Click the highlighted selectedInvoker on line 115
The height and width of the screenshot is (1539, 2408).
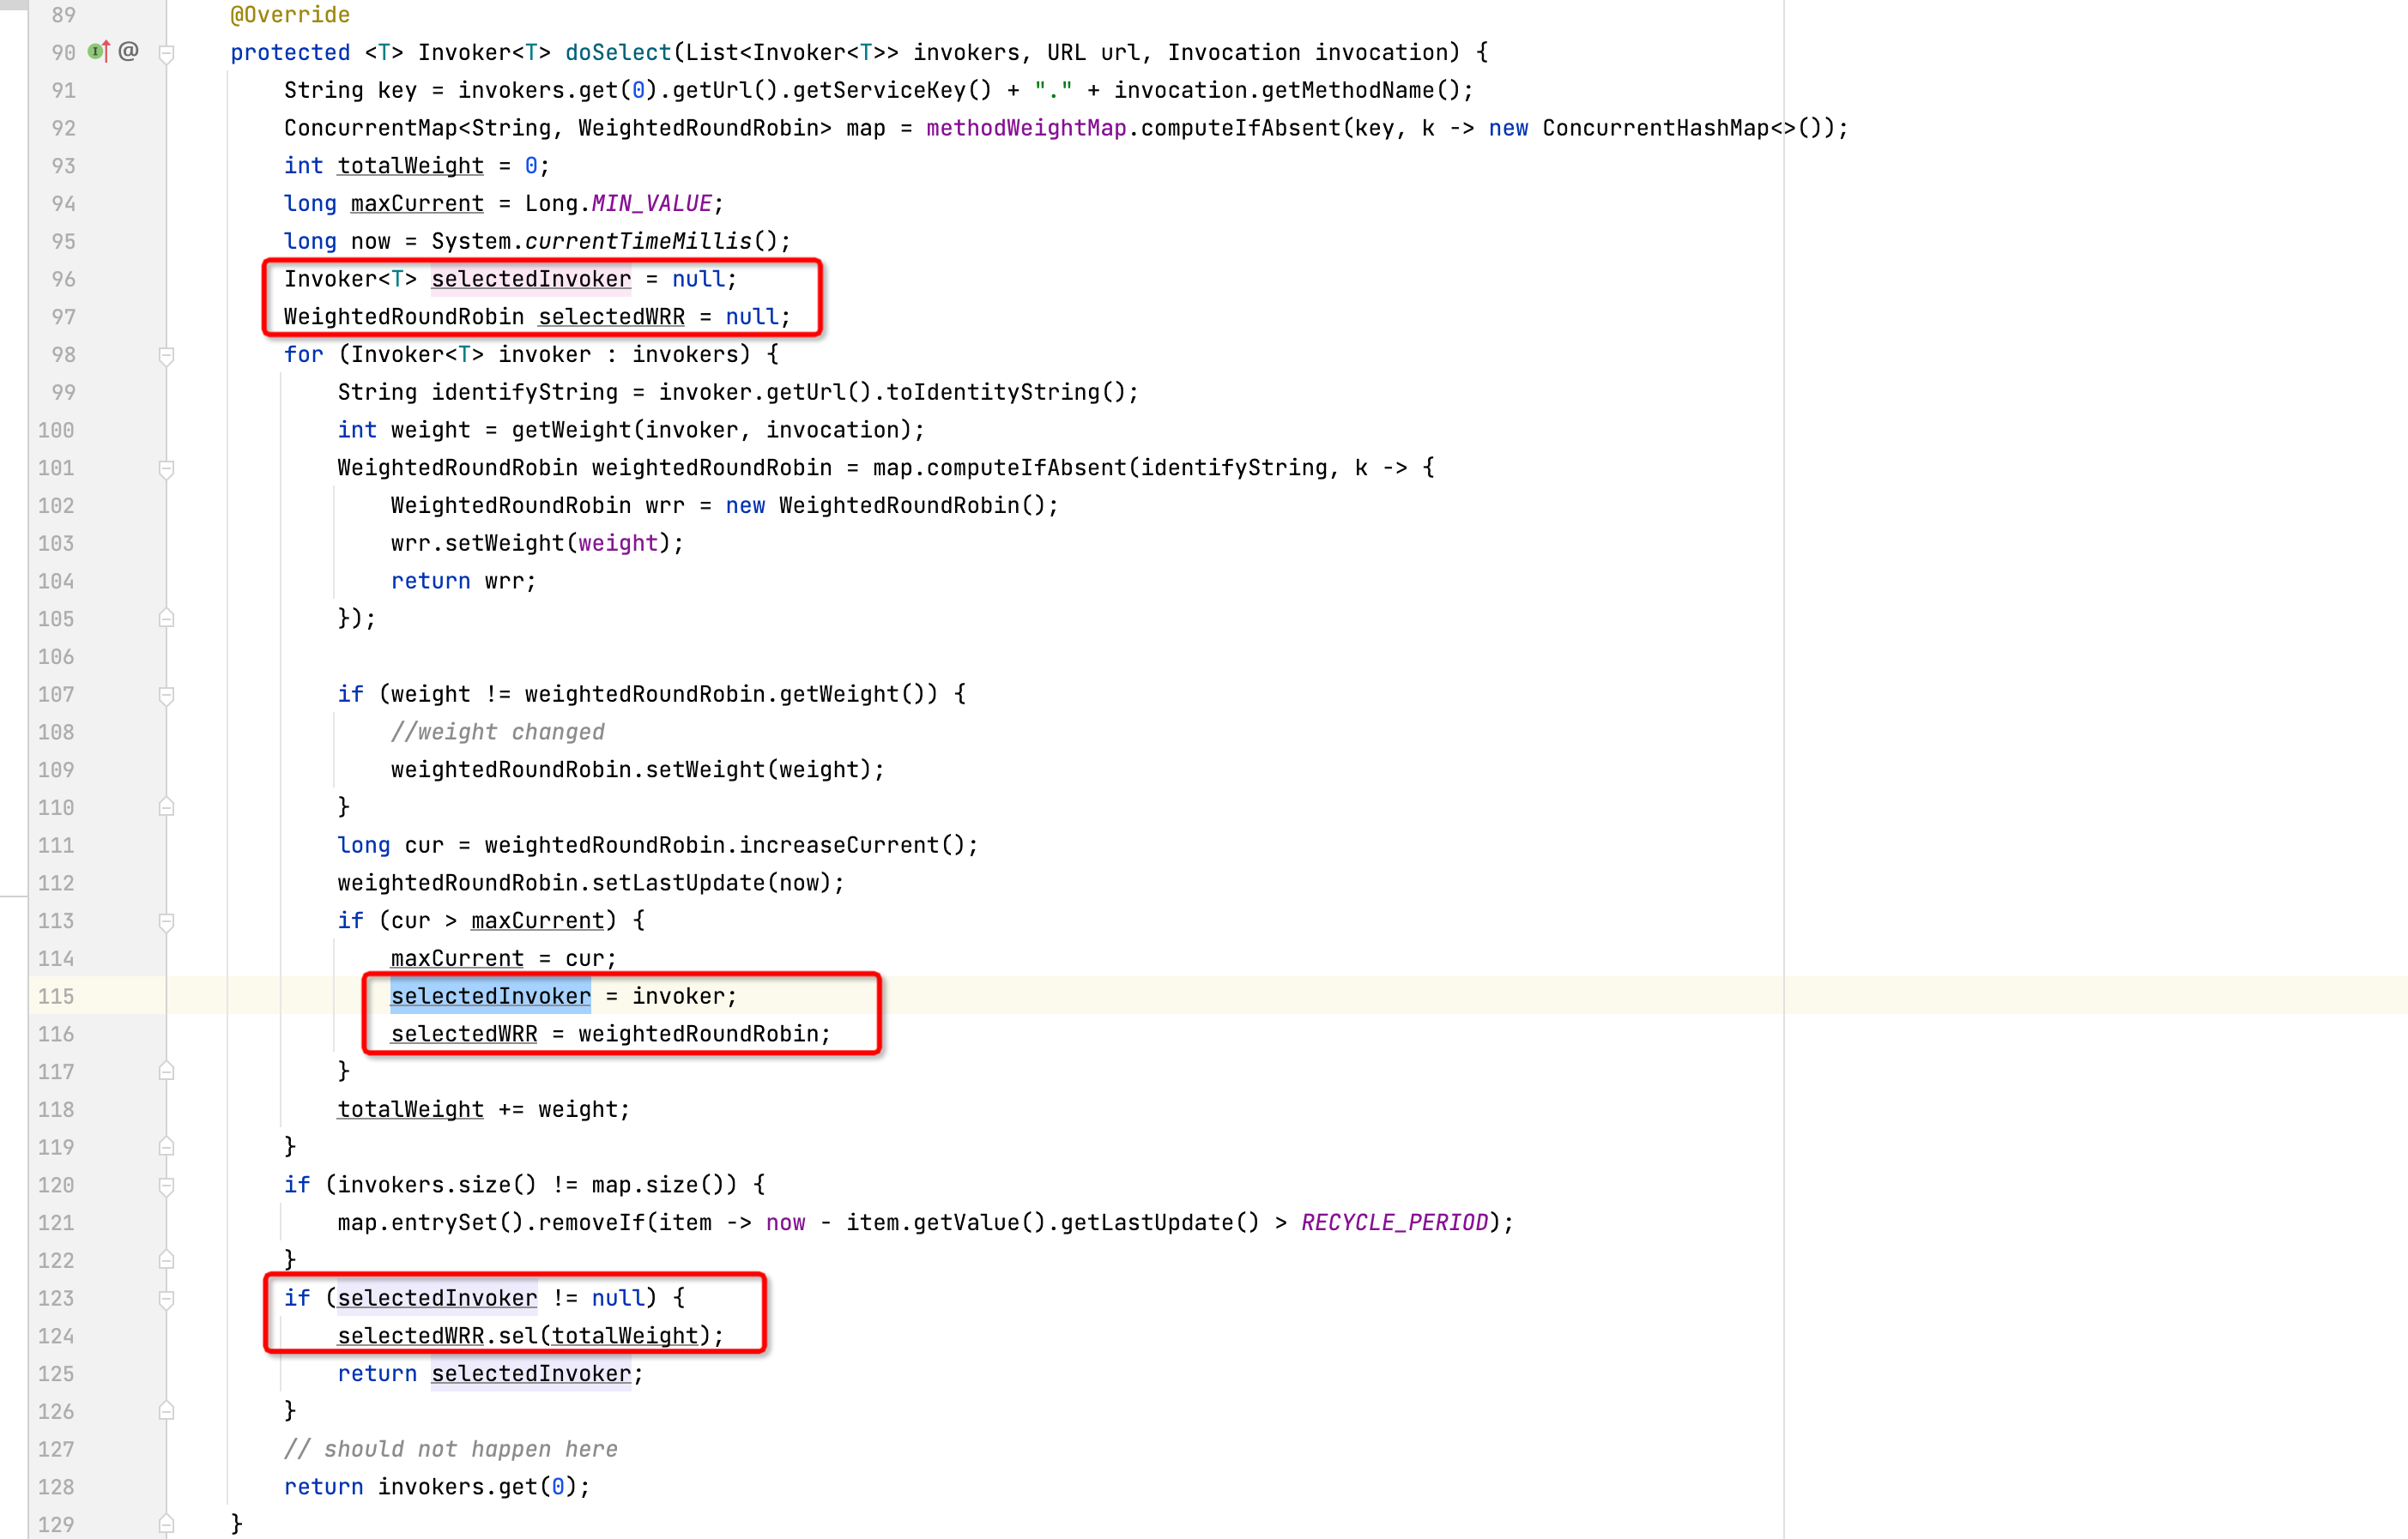coord(490,996)
